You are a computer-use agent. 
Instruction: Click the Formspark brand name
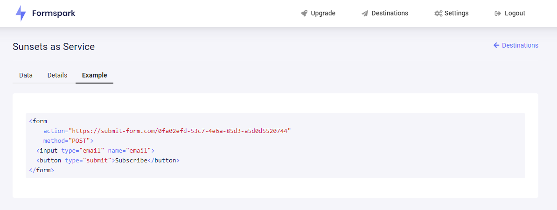54,14
